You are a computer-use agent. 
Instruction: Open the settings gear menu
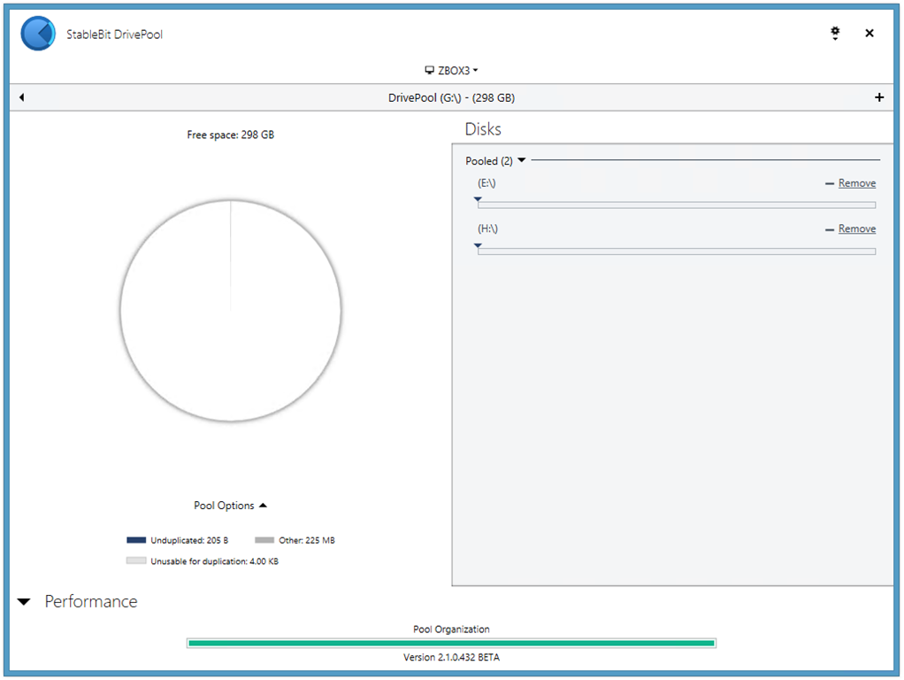835,33
